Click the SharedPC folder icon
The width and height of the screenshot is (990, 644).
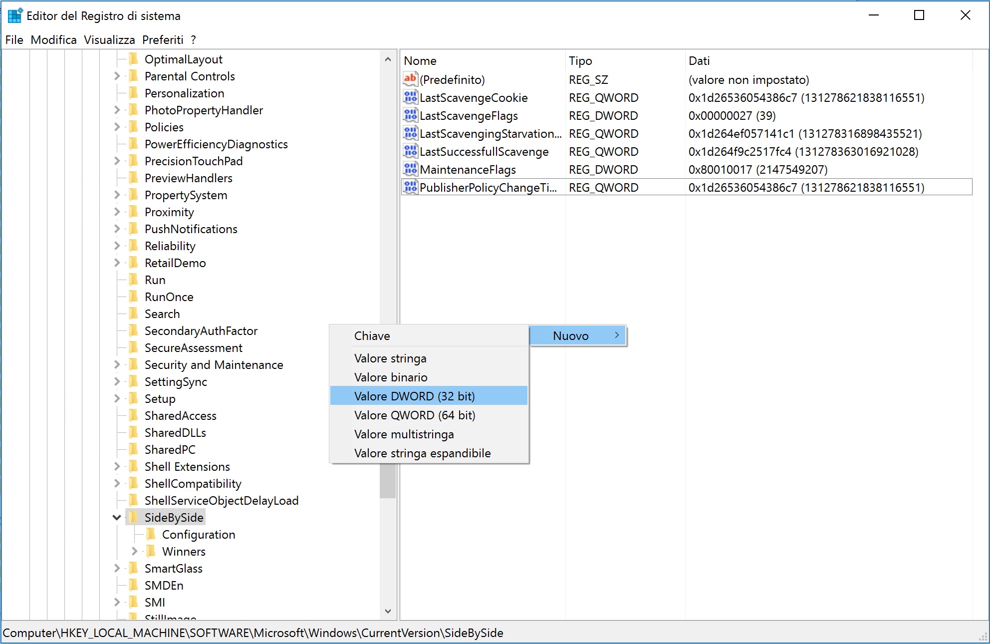coord(133,450)
